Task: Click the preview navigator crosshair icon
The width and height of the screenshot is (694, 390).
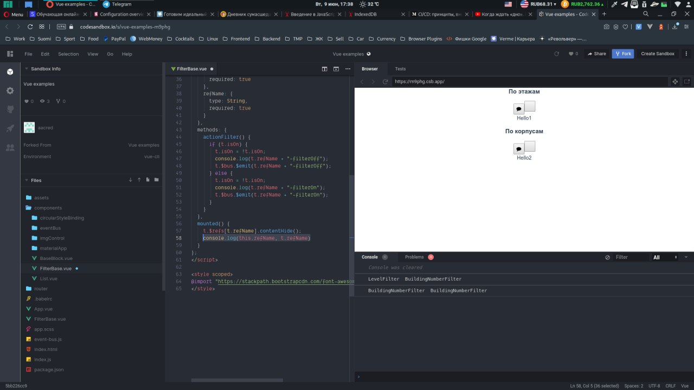Action: [x=675, y=82]
